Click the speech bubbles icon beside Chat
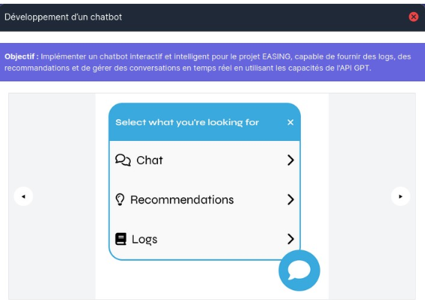Viewport: 425px width, 300px height. 123,161
